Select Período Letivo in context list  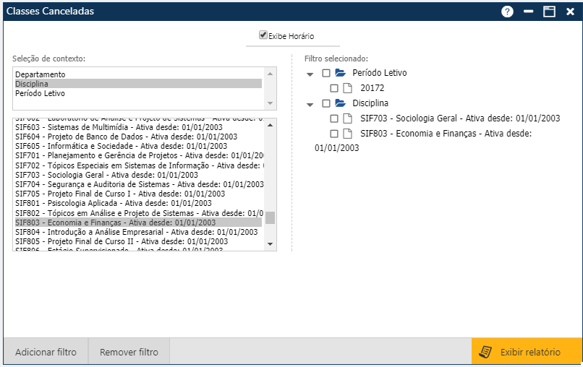click(x=138, y=93)
